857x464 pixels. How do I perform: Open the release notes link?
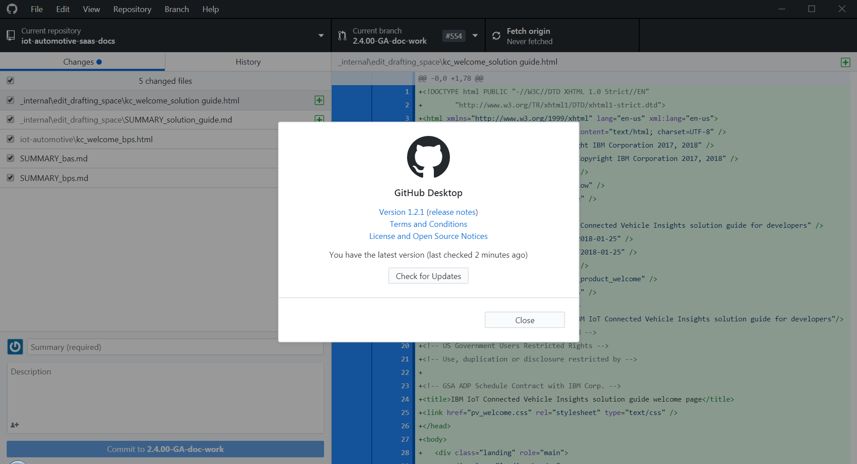tap(452, 212)
